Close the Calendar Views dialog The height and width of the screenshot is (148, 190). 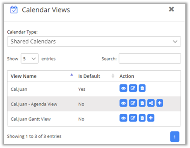[171, 9]
